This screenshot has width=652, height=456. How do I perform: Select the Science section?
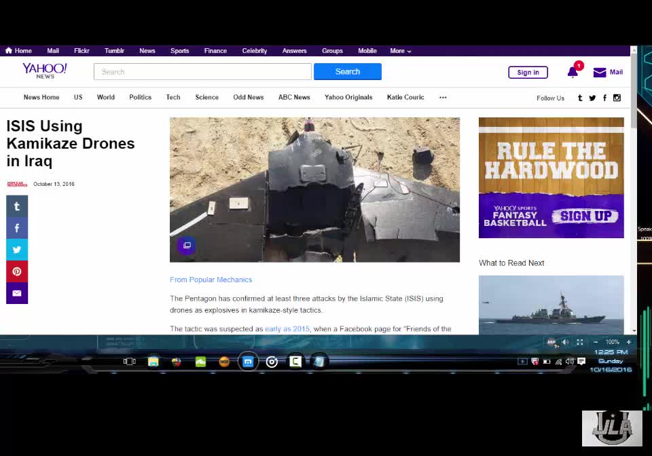206,97
